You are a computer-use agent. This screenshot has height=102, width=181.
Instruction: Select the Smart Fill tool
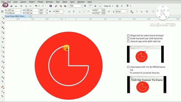2,96
